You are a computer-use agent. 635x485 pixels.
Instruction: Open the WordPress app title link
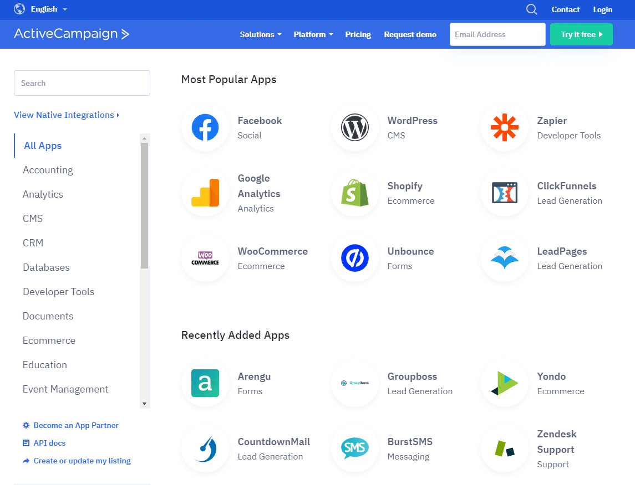(412, 121)
